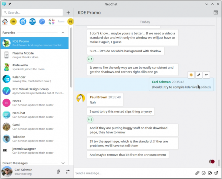Open user settings sliders icon beside Carl Schwan

click(68, 171)
